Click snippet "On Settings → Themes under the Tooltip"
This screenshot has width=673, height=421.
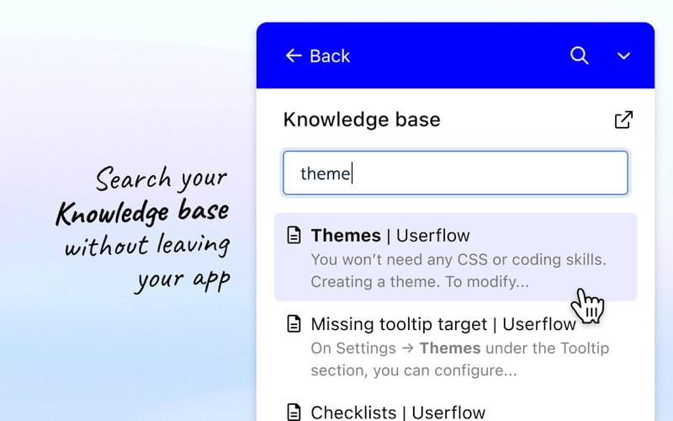pyautogui.click(x=459, y=348)
